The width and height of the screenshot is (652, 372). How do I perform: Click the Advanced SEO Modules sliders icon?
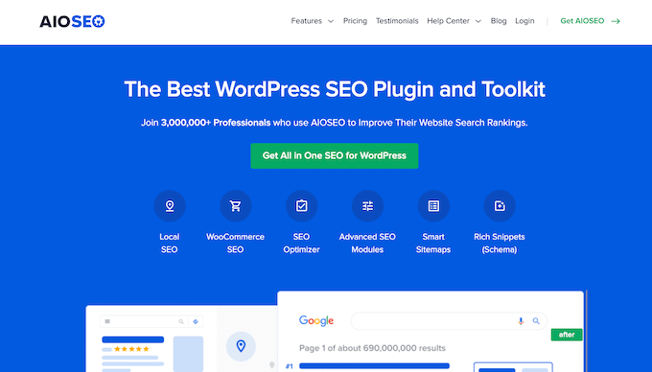click(367, 206)
